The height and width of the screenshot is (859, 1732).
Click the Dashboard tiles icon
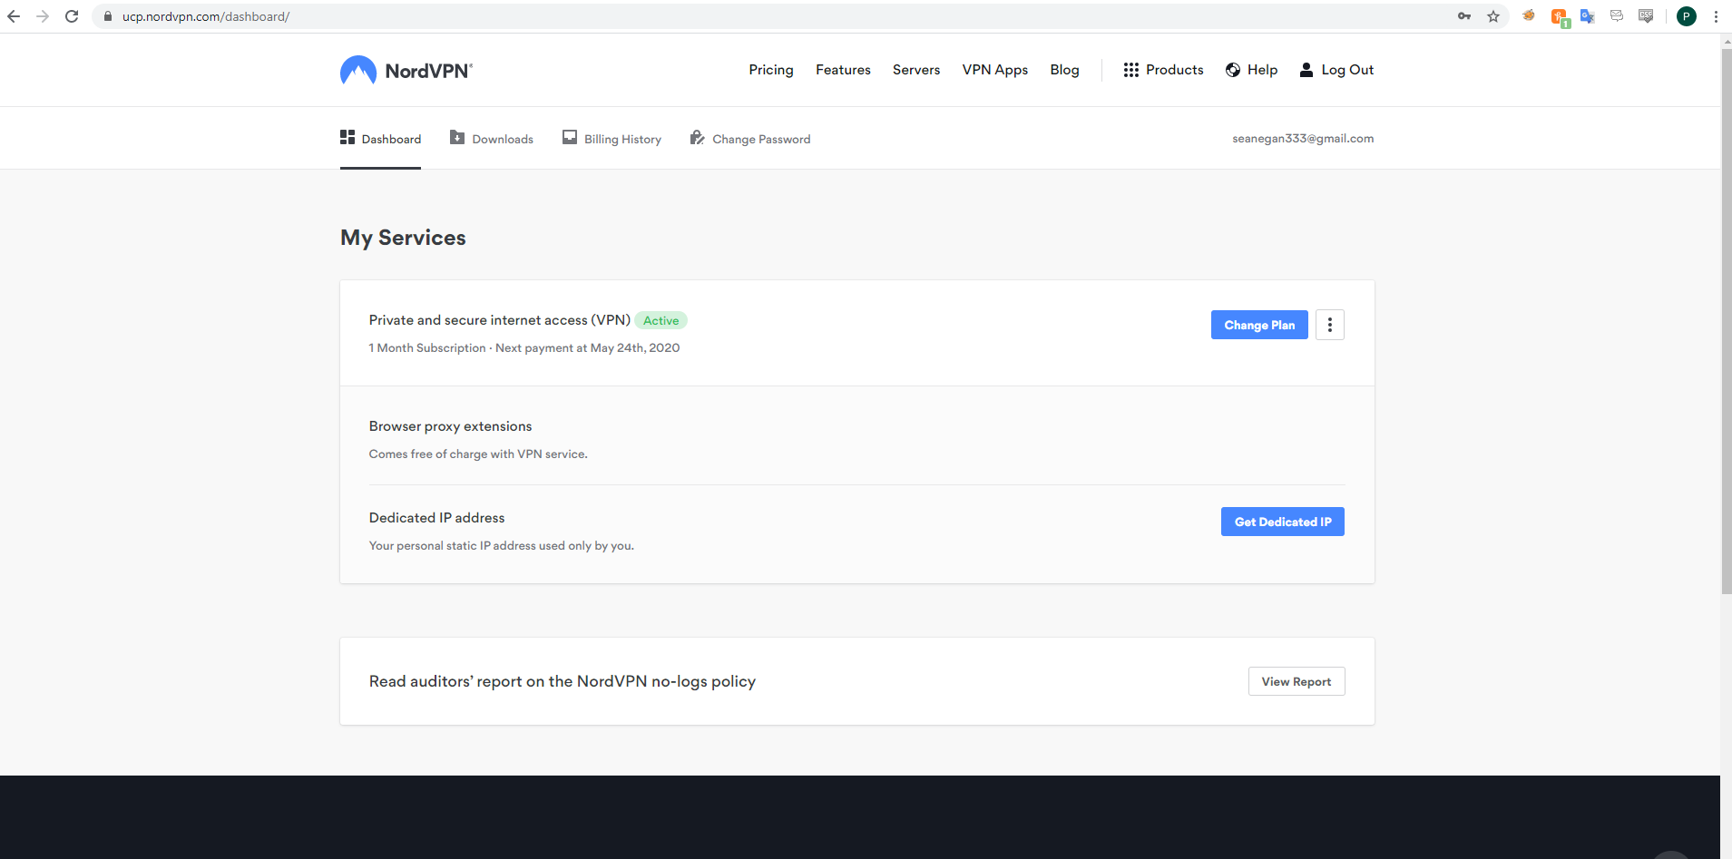(x=347, y=137)
